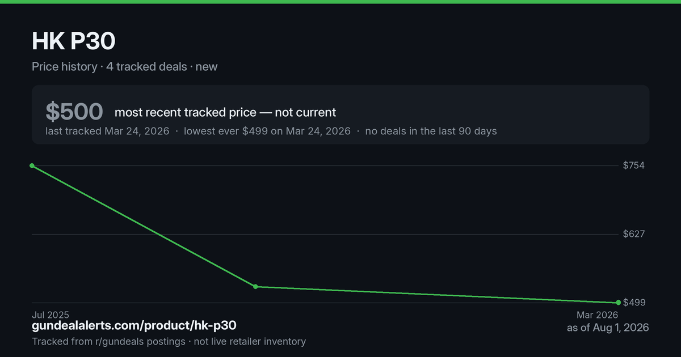This screenshot has height=357, width=681.
Task: Click the Jul 2025 axis label
Action: coord(51,314)
